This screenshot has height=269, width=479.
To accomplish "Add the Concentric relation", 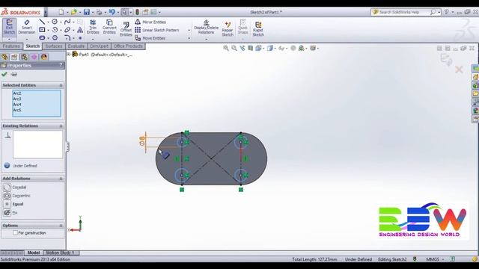I will pos(16,196).
